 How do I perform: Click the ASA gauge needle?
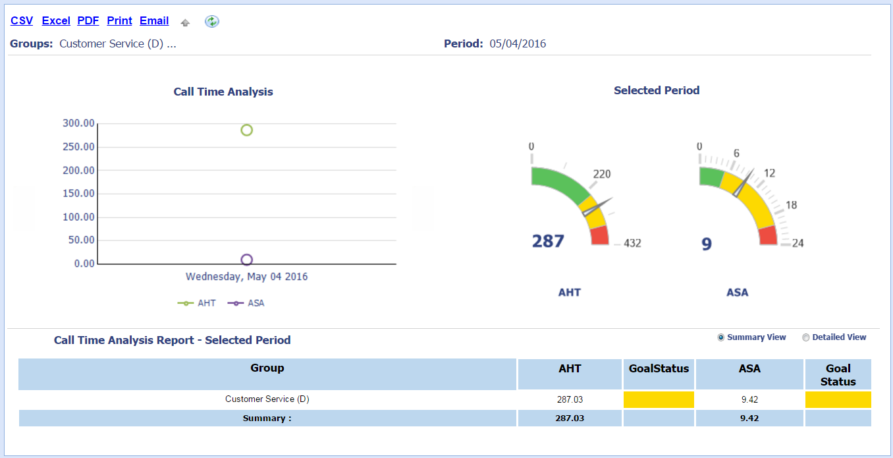[744, 183]
